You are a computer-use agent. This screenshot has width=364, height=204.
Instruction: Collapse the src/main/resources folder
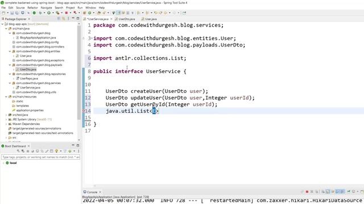click(x=6, y=97)
